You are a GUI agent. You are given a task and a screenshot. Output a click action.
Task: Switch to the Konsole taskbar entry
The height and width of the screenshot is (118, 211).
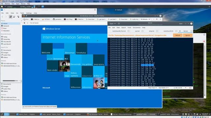point(146,114)
